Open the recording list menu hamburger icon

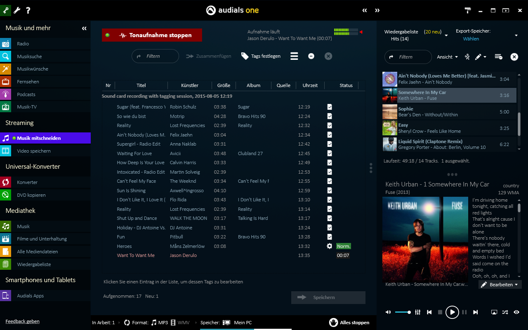pyautogui.click(x=294, y=56)
